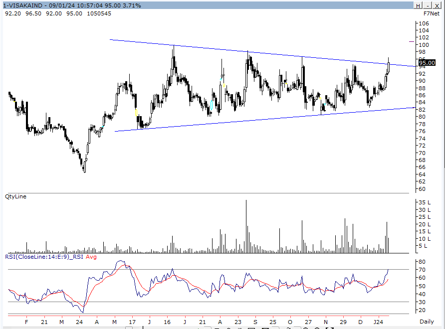This screenshot has width=445, height=329.
Task: Select the QtyLine volume panel label
Action: click(x=15, y=196)
